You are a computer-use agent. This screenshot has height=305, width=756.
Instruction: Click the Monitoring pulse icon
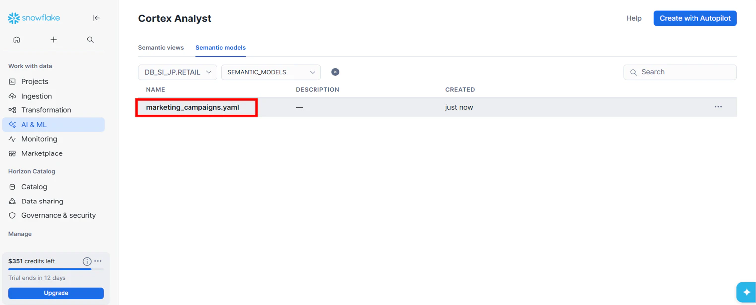[12, 139]
